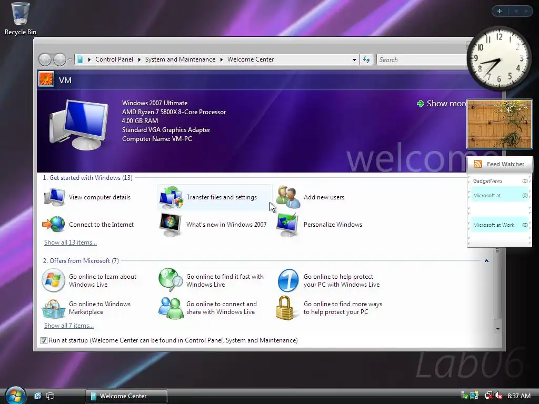This screenshot has height=404, width=539.
Task: Click Switch between windows Quick Launch icon
Action: [x=50, y=396]
